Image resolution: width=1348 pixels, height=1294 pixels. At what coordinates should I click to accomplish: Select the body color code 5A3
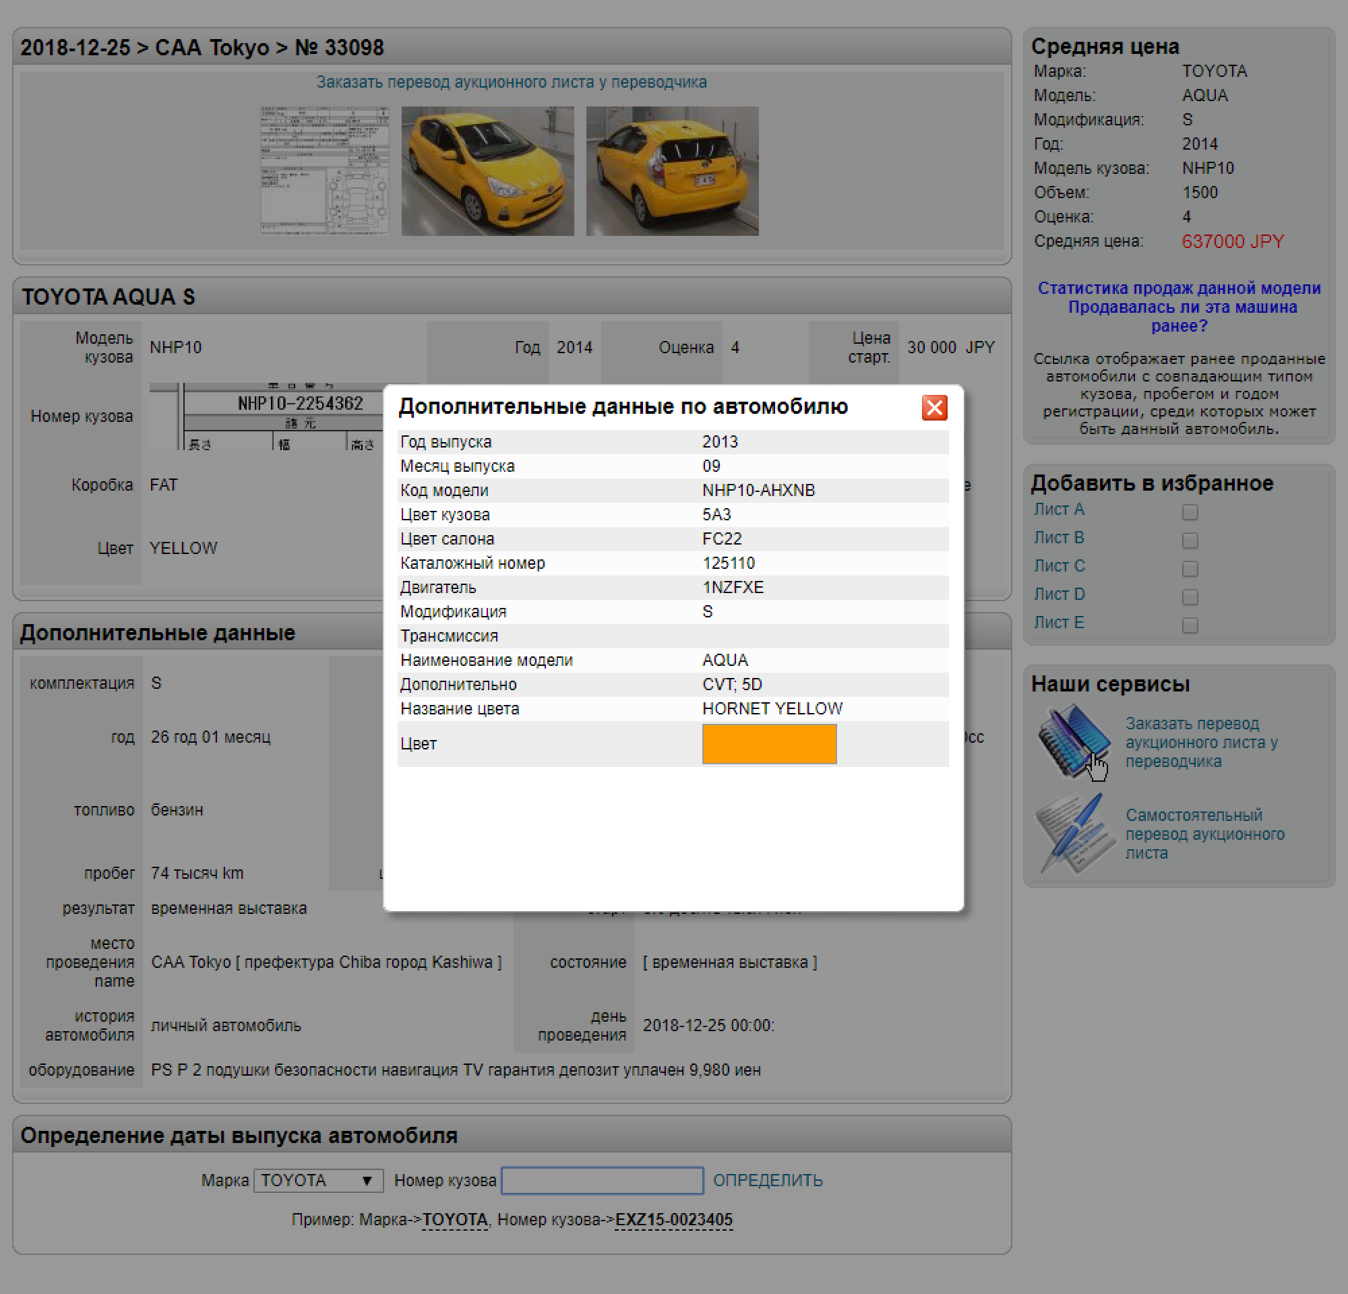(716, 514)
